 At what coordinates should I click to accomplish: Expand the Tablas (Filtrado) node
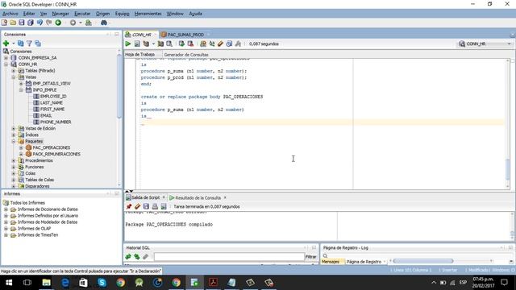click(x=14, y=71)
